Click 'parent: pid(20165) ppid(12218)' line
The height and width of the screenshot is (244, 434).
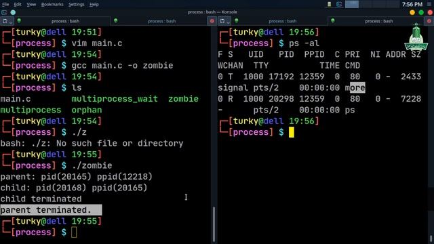click(x=77, y=176)
